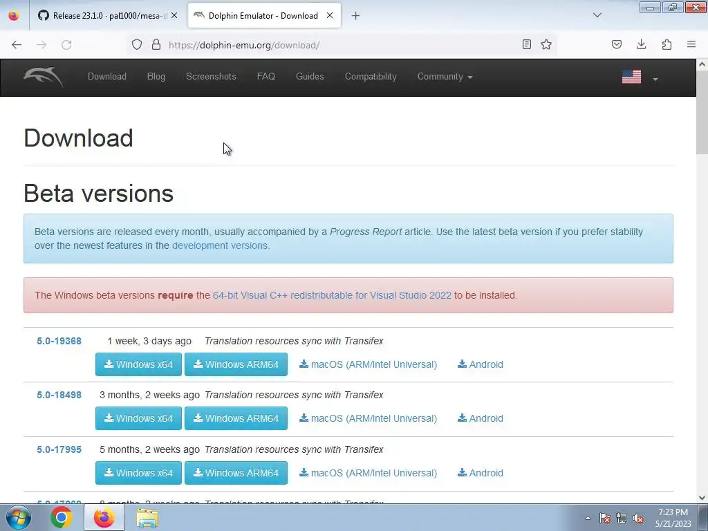Download Android build of 5.0-17995

pyautogui.click(x=481, y=473)
